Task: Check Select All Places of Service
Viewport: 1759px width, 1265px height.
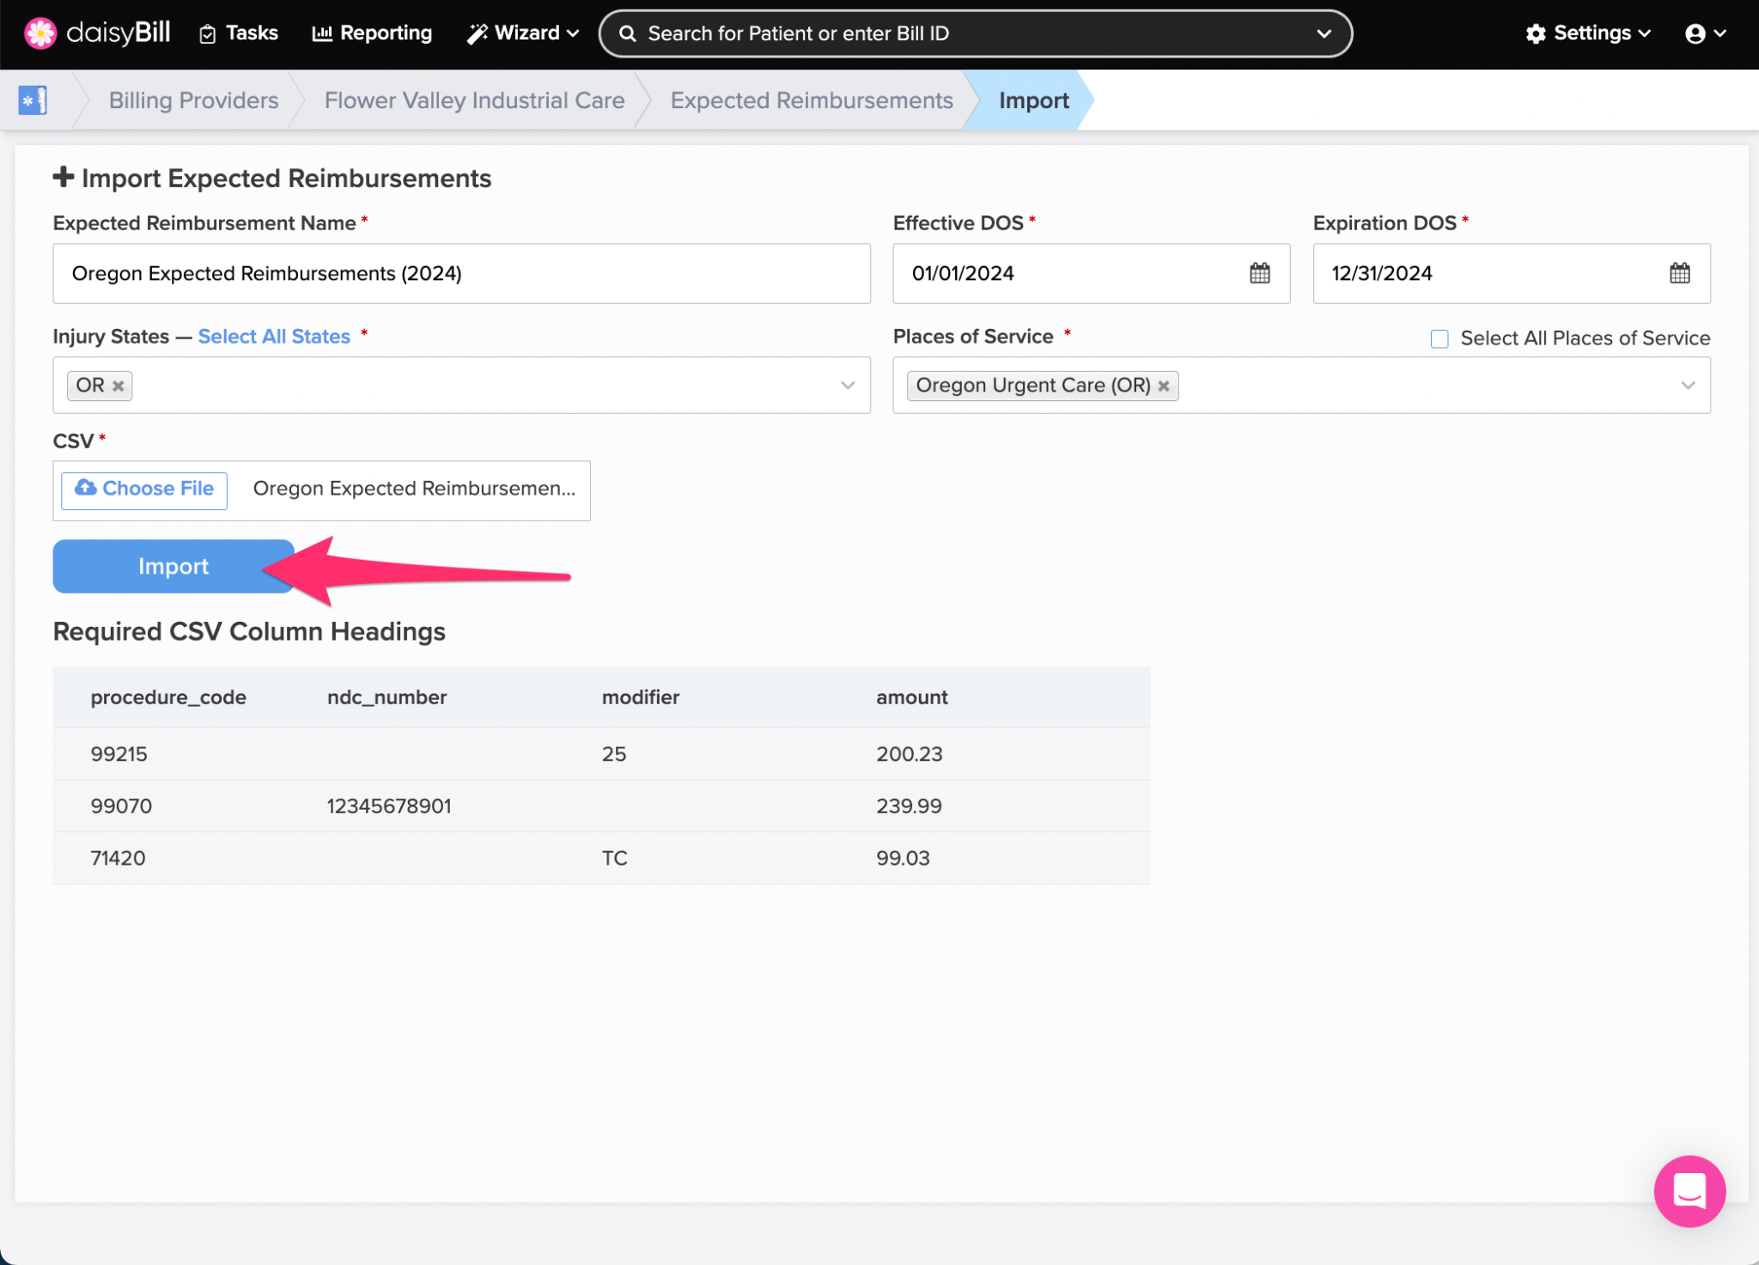Action: click(1439, 338)
